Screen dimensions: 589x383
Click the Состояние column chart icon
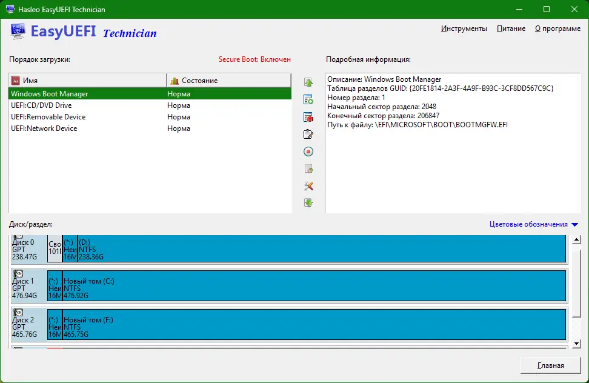point(175,81)
